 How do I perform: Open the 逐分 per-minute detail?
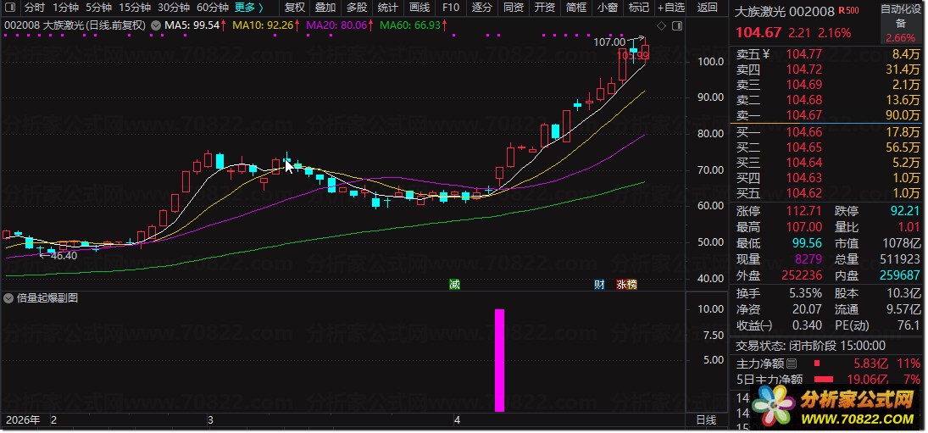(481, 8)
